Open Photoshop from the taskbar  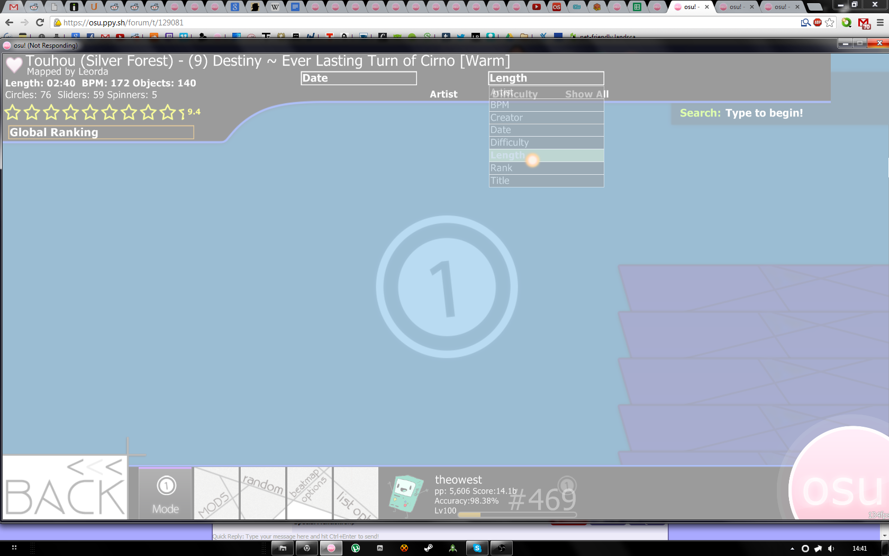[380, 548]
